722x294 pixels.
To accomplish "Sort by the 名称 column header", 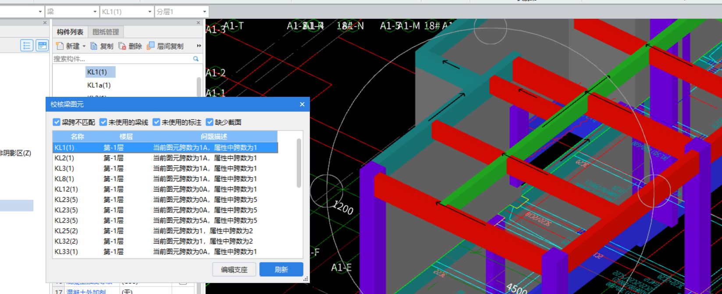I will (x=77, y=136).
